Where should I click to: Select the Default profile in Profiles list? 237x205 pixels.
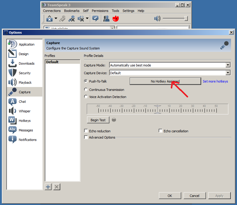pyautogui.click(x=62, y=62)
